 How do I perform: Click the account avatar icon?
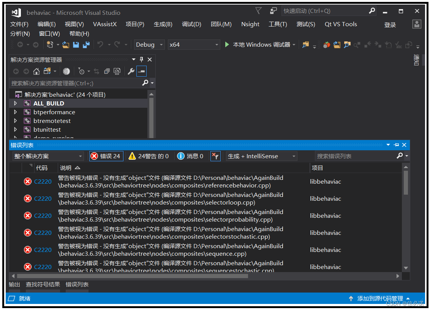tap(417, 24)
